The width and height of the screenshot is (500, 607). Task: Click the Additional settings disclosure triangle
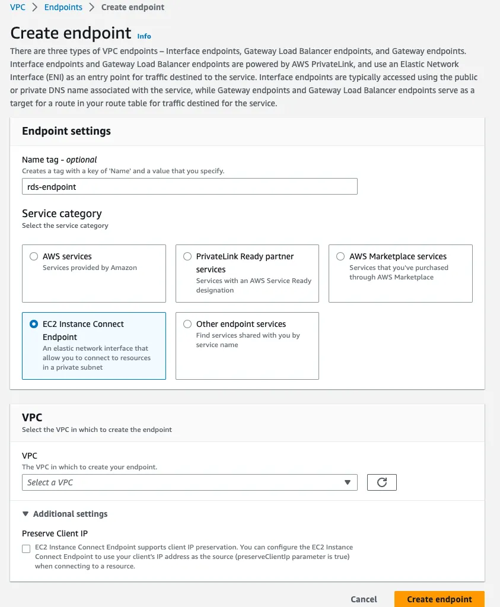tap(26, 514)
